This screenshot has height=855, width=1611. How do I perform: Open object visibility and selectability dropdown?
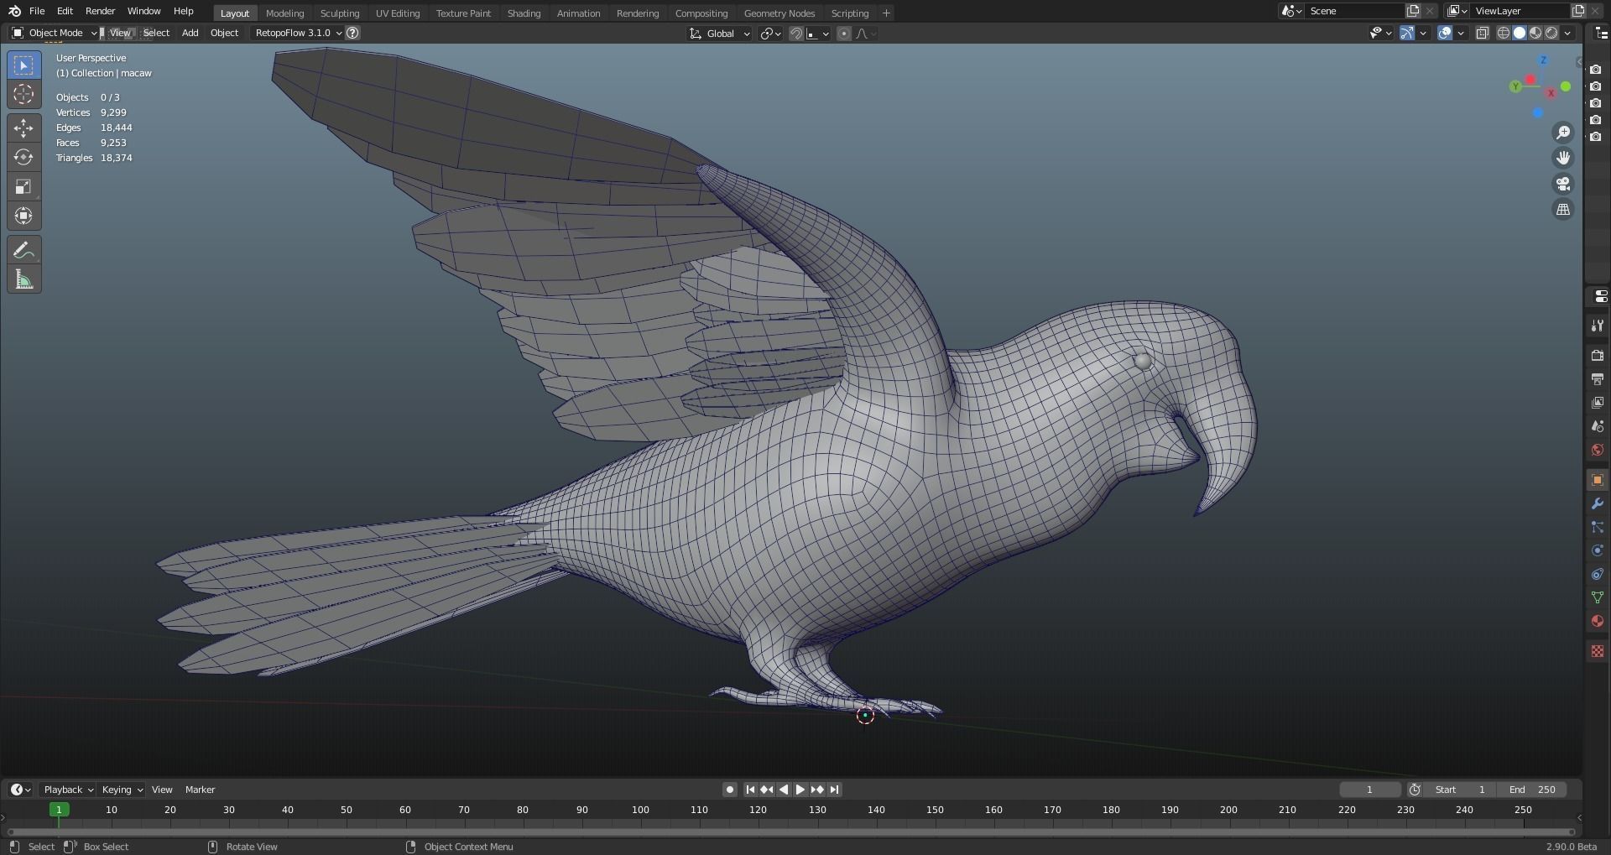1380,34
